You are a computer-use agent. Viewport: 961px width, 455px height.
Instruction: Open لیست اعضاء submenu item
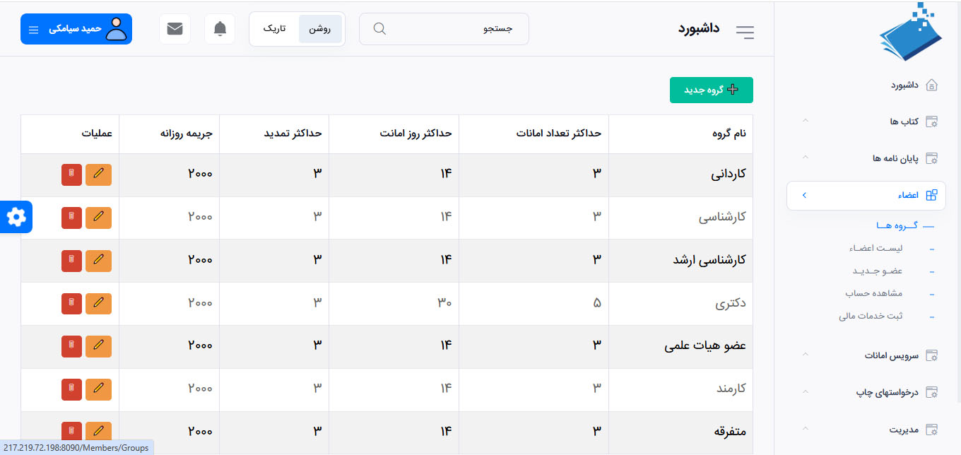876,249
